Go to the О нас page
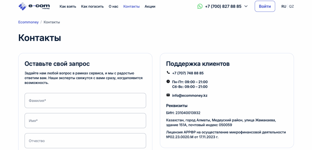312x150 pixels. 113,6
